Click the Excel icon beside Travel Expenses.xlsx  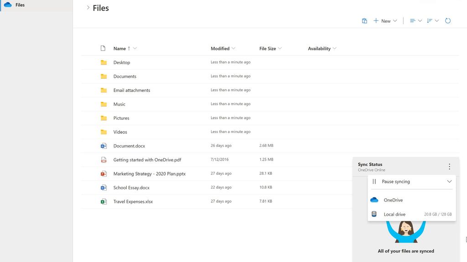(104, 201)
